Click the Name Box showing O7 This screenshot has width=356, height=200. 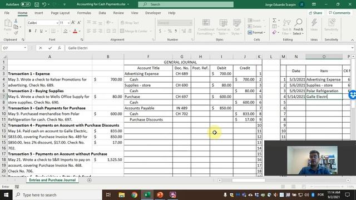click(x=12, y=48)
